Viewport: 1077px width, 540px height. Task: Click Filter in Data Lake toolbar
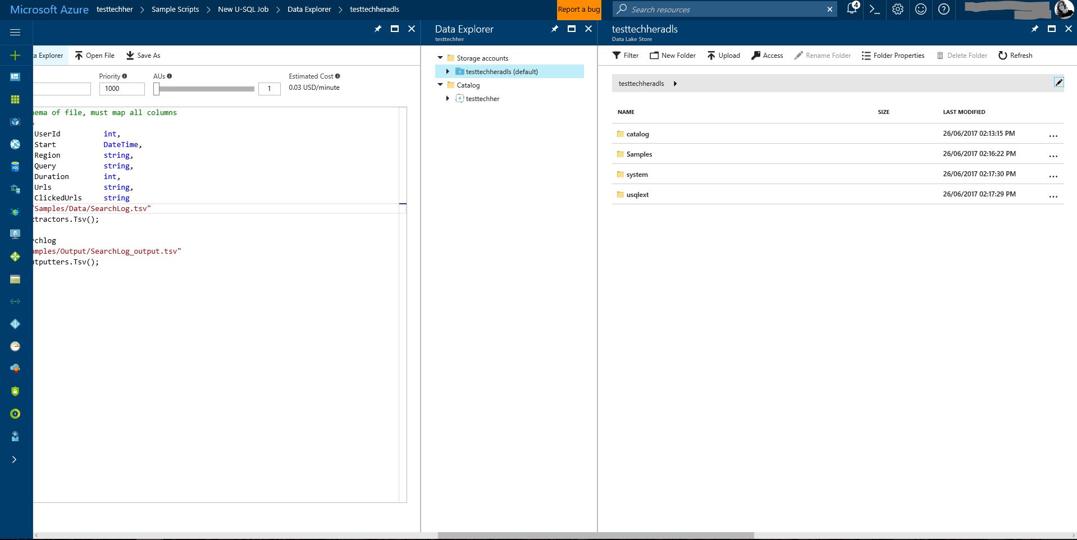pyautogui.click(x=626, y=55)
